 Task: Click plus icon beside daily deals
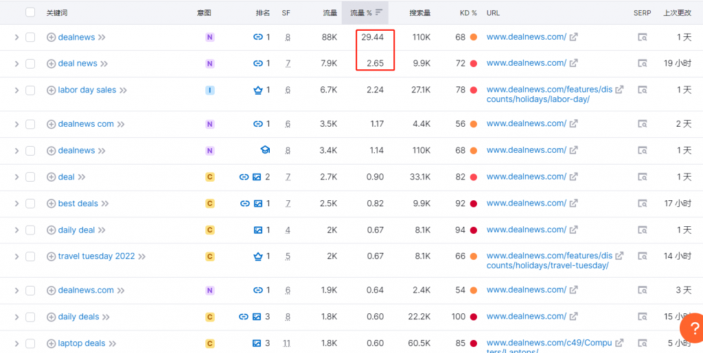(51, 317)
